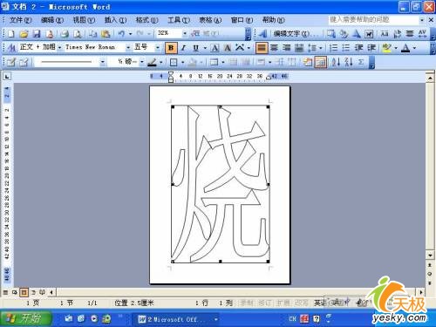
Task: Apply border color with the pen icon
Action: (152, 62)
